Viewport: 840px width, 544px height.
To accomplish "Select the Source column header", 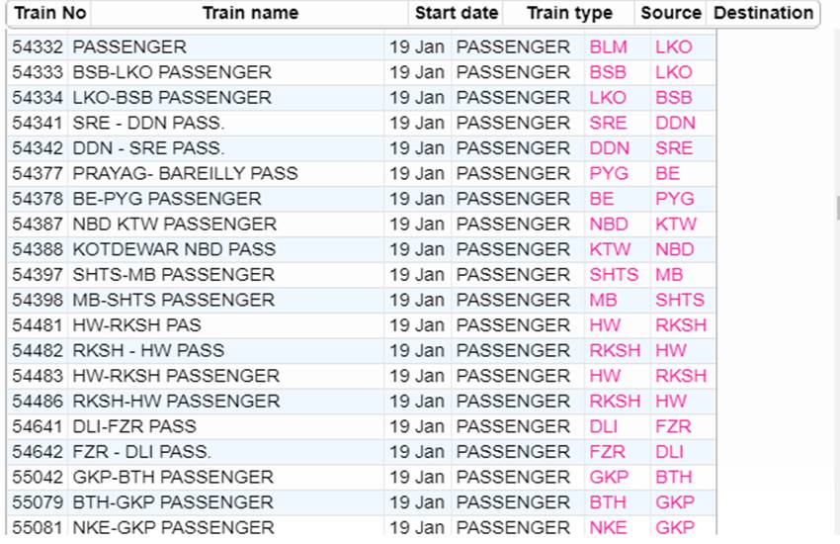I will [x=671, y=13].
